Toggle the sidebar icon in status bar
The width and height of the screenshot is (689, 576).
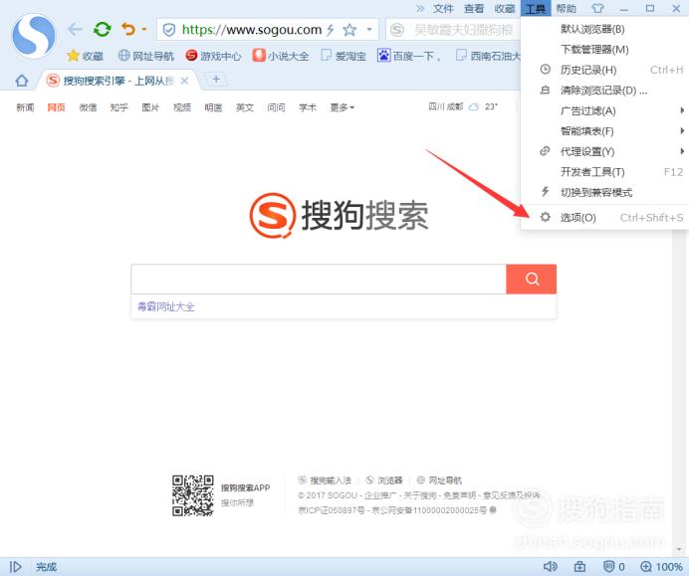(15, 567)
